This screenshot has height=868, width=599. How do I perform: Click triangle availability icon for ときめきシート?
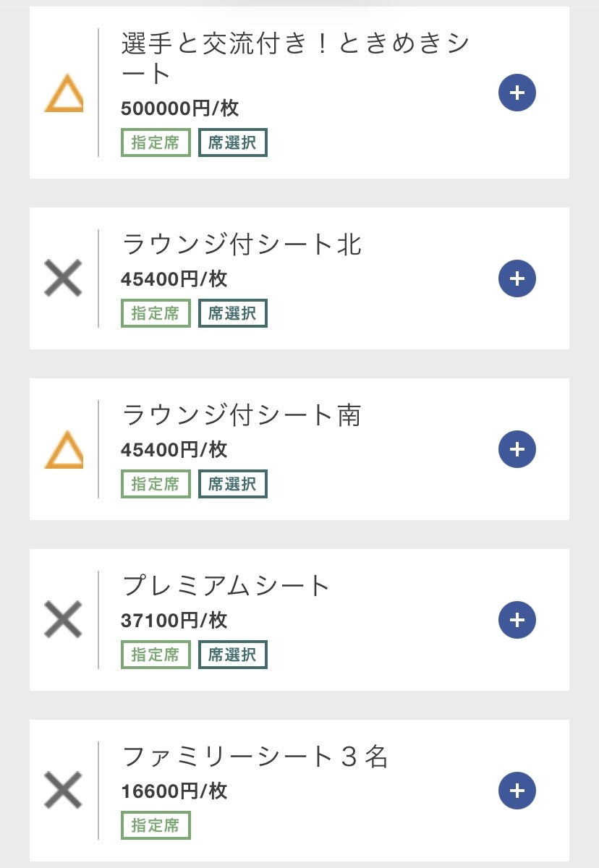point(64,94)
